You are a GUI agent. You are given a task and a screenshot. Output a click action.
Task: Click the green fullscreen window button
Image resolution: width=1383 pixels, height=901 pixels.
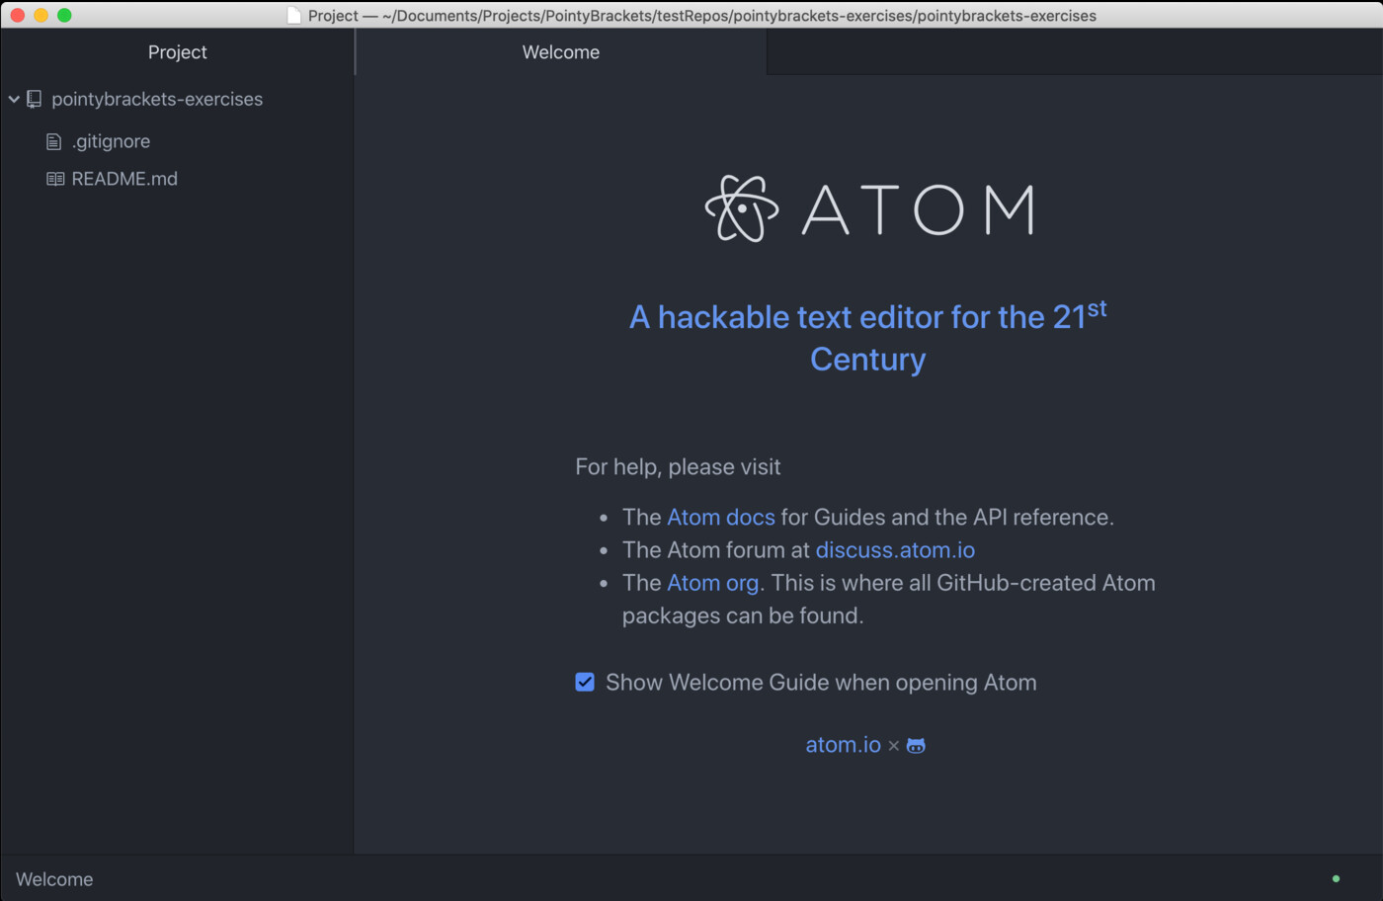click(65, 15)
